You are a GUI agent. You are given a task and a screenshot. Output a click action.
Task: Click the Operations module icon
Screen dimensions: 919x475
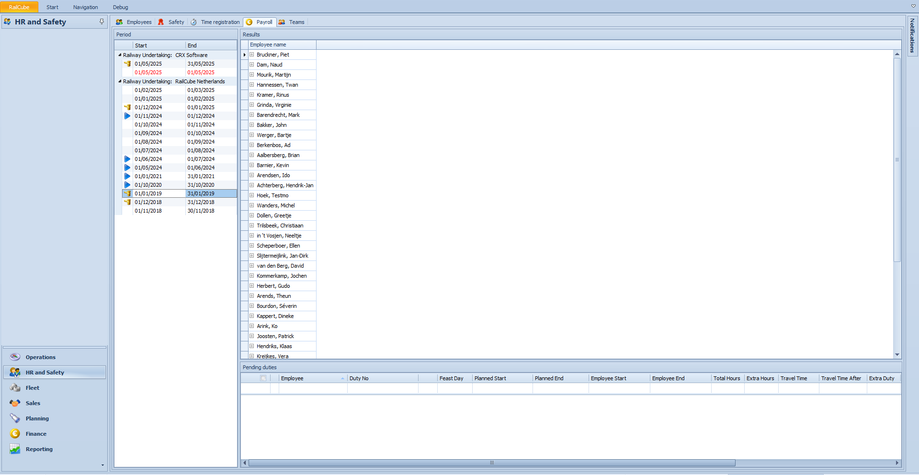pyautogui.click(x=15, y=357)
